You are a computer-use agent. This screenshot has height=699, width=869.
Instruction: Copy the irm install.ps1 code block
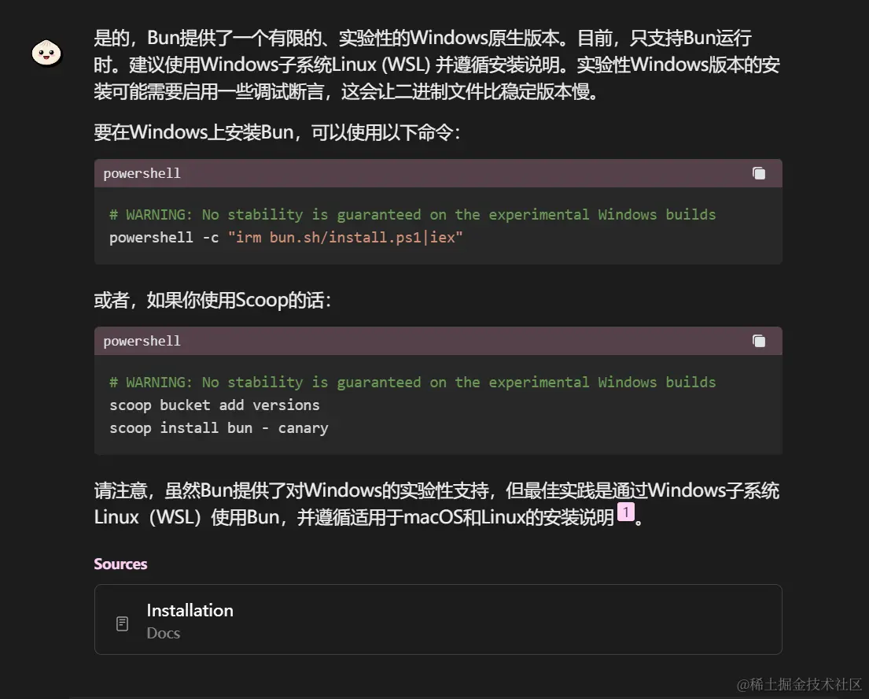(x=759, y=173)
